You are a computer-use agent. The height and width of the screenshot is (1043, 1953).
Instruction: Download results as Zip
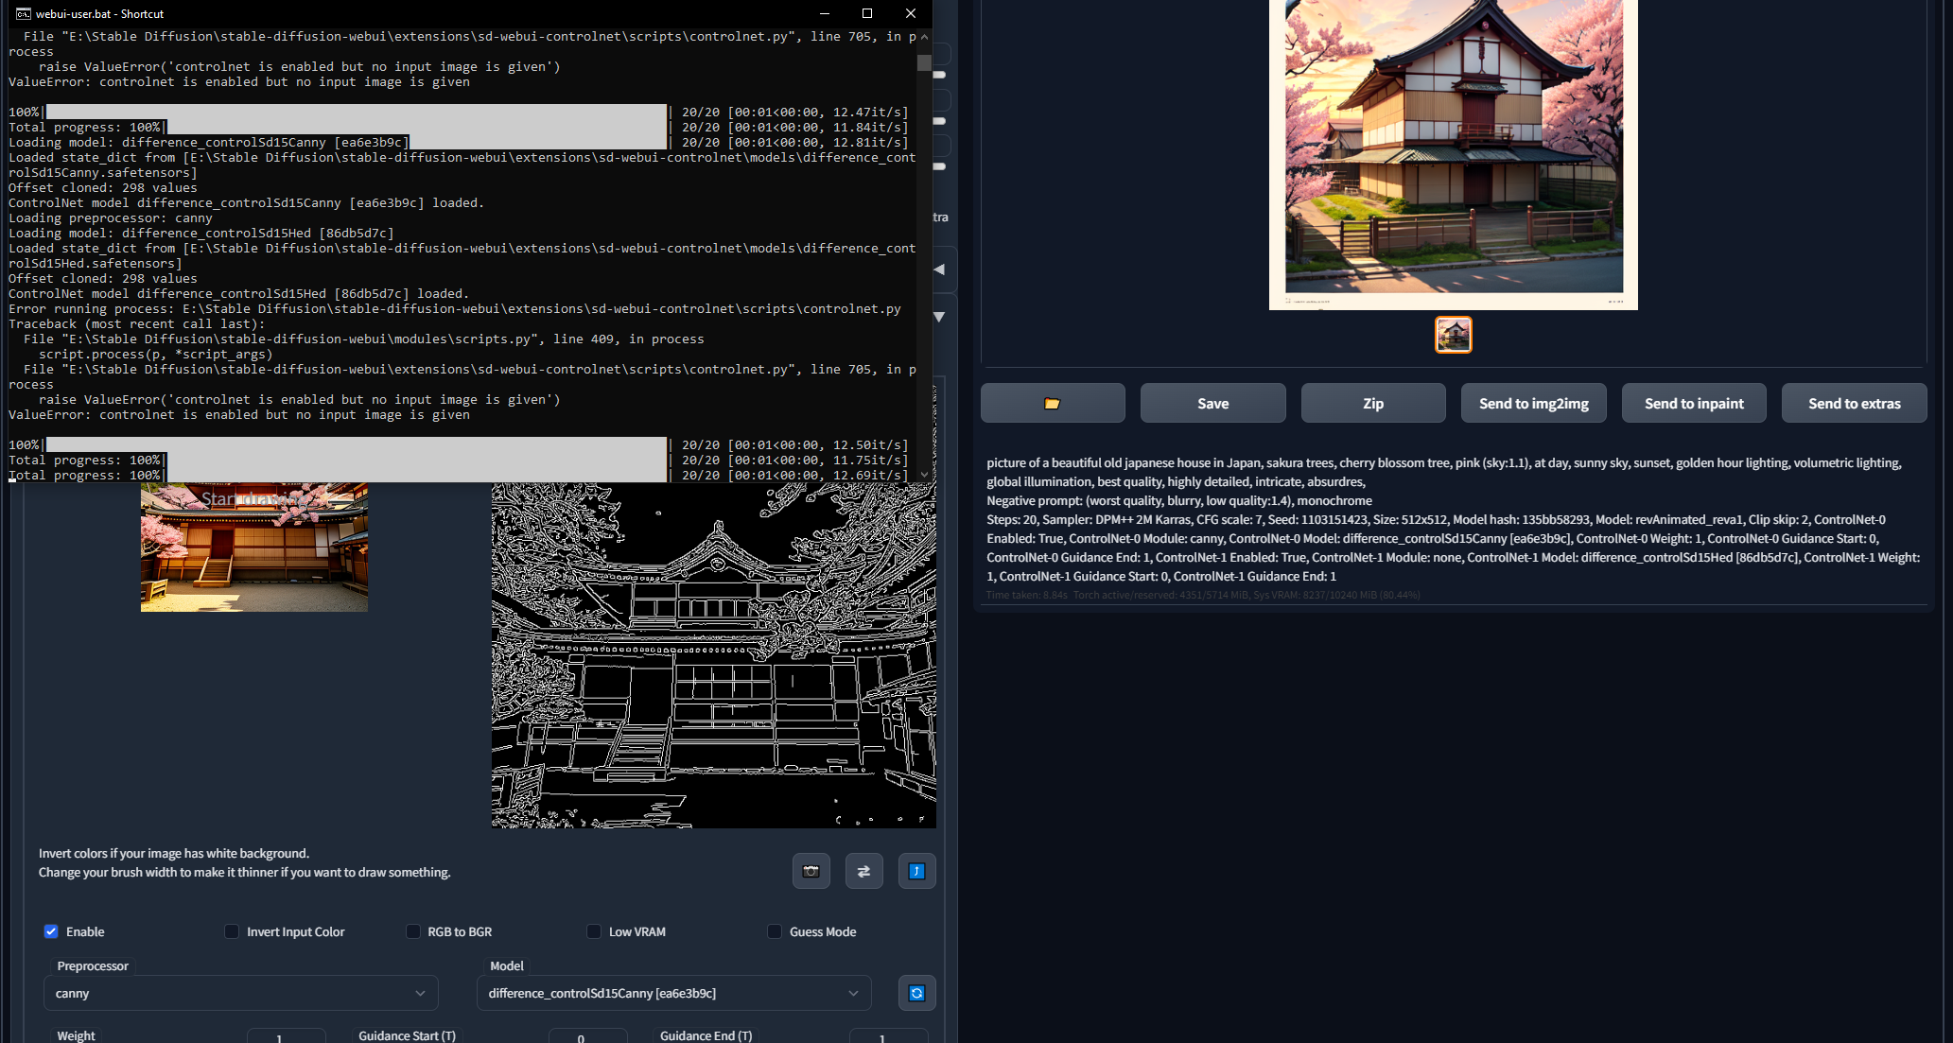[x=1373, y=403]
